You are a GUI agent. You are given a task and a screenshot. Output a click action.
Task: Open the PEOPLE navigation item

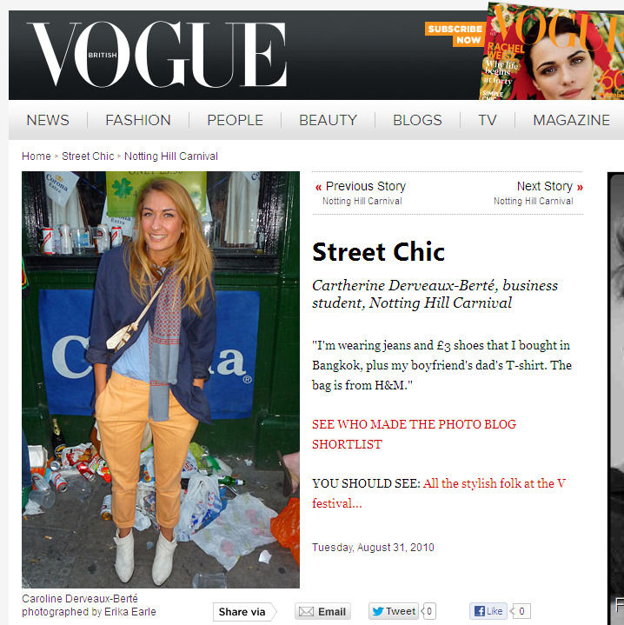[236, 120]
